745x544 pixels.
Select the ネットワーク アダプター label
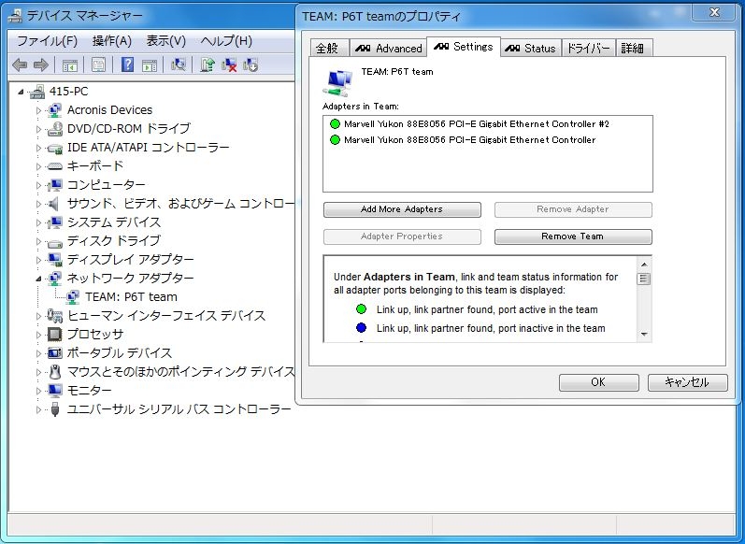[x=130, y=279]
